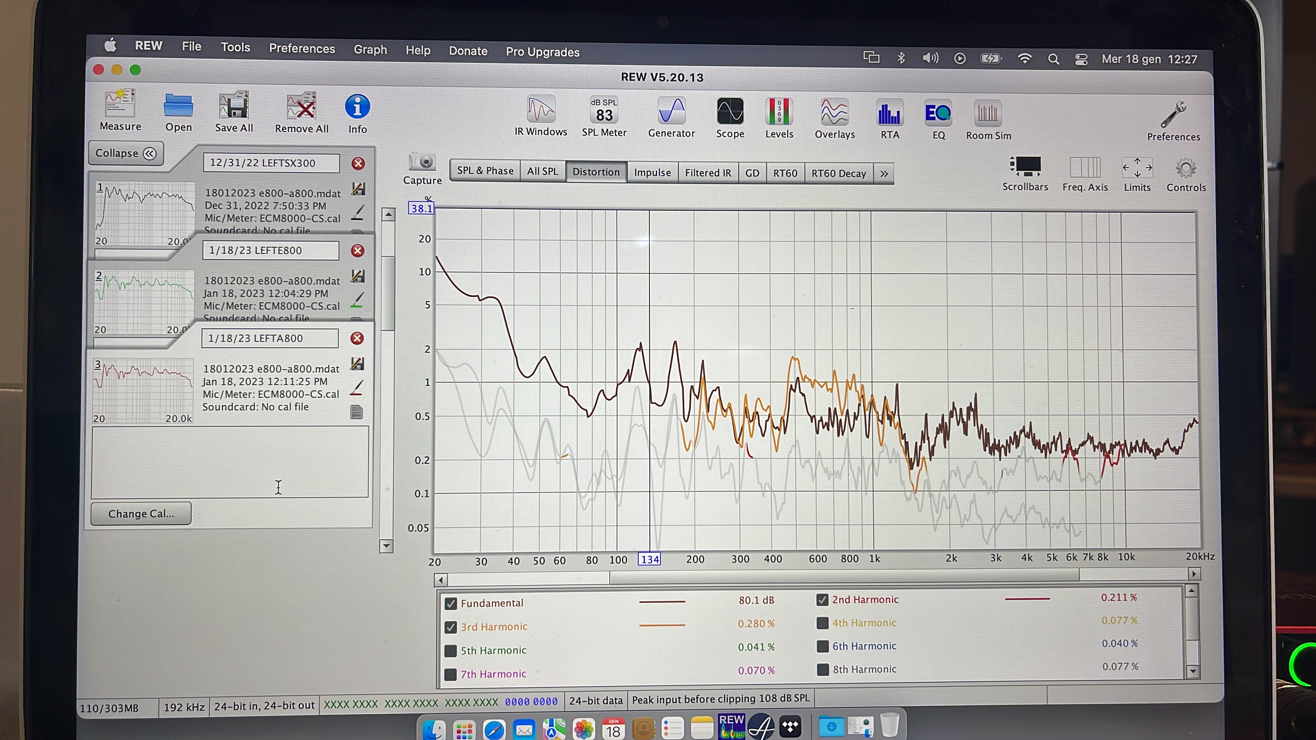
Task: Enable the 4th Harmonic checkbox
Action: 822,623
